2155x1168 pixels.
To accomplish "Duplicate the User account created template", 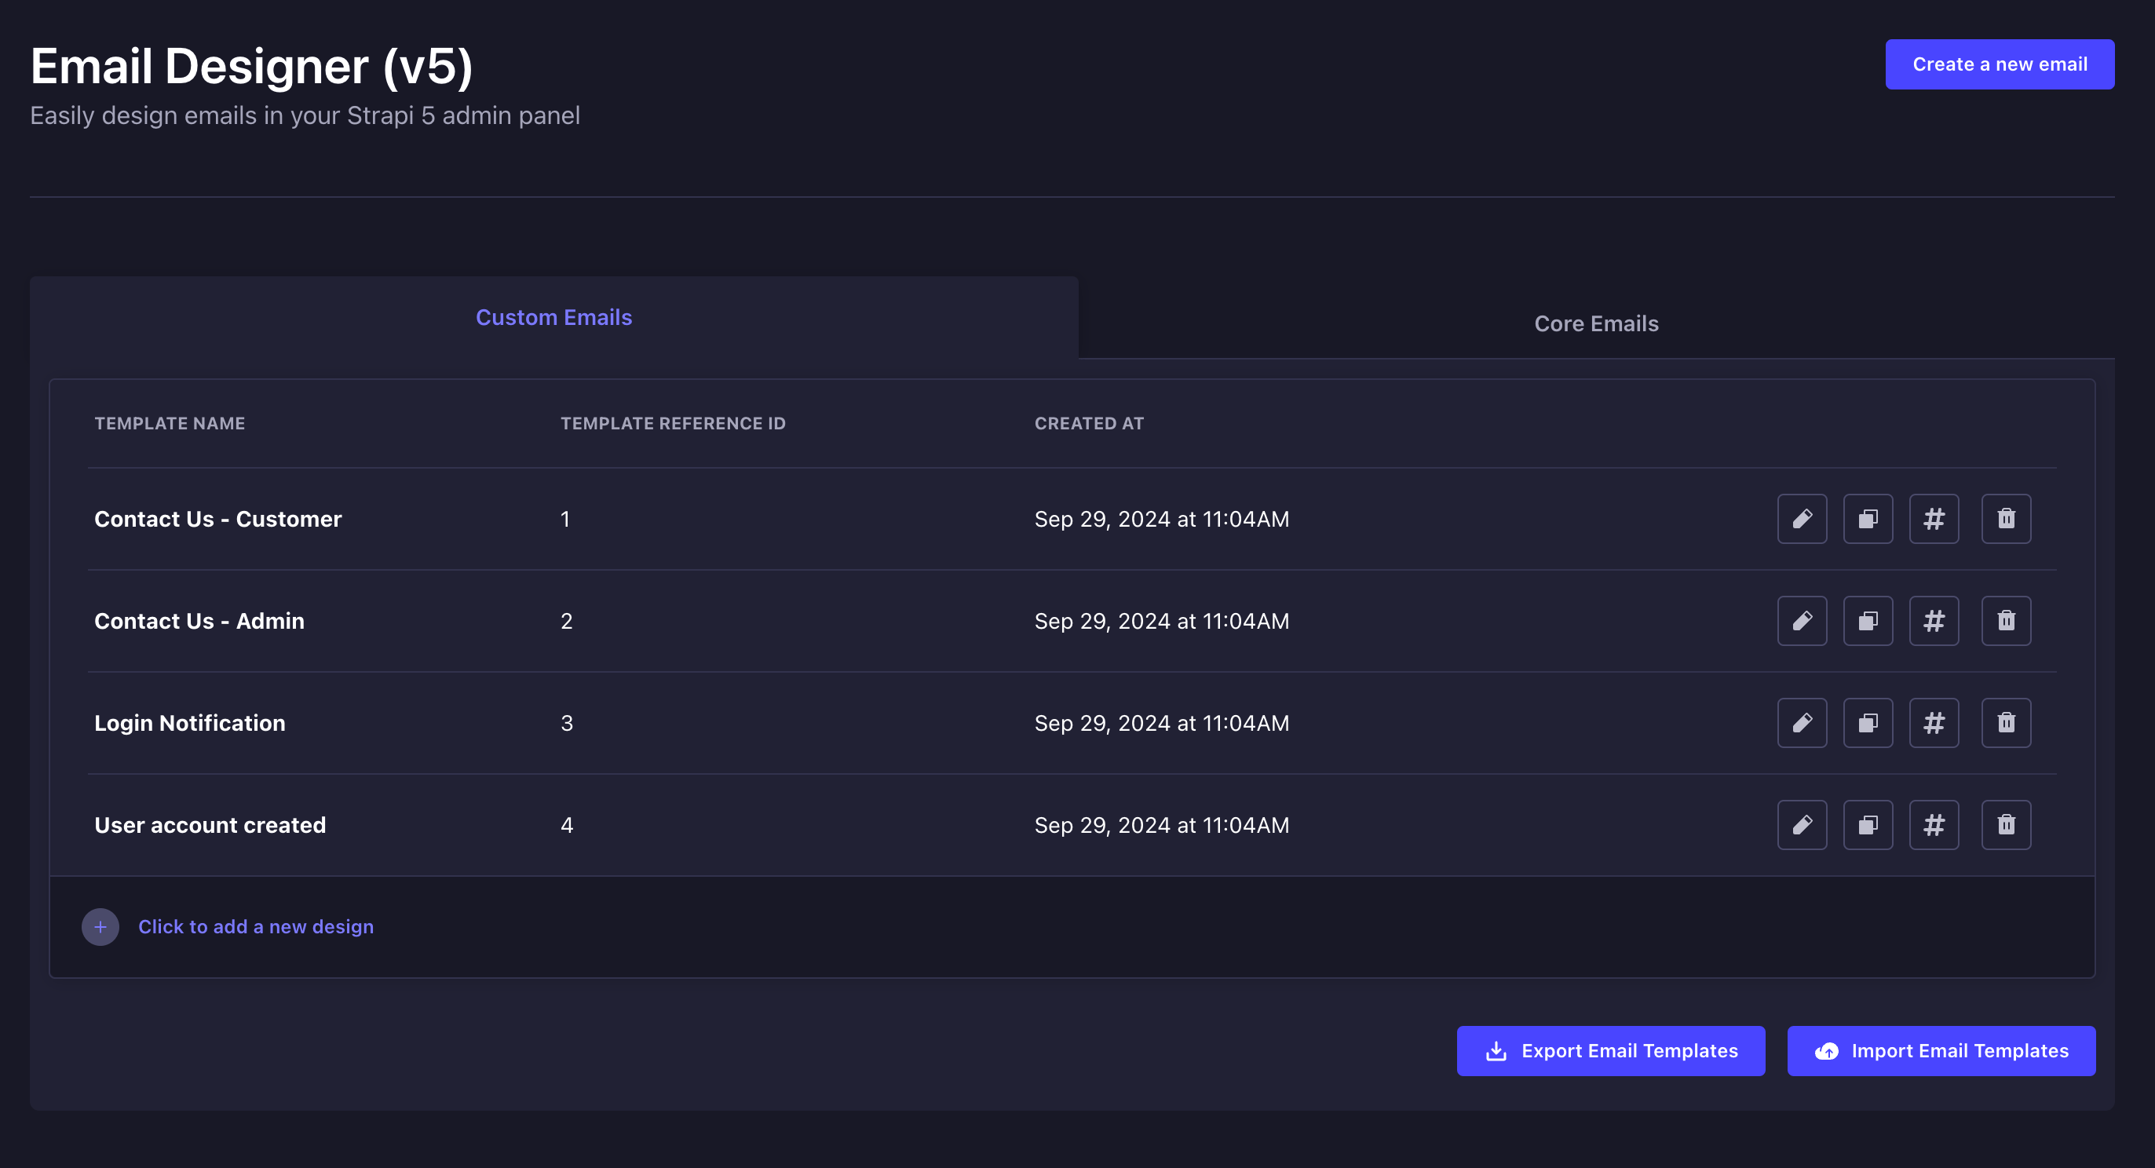I will pos(1867,825).
